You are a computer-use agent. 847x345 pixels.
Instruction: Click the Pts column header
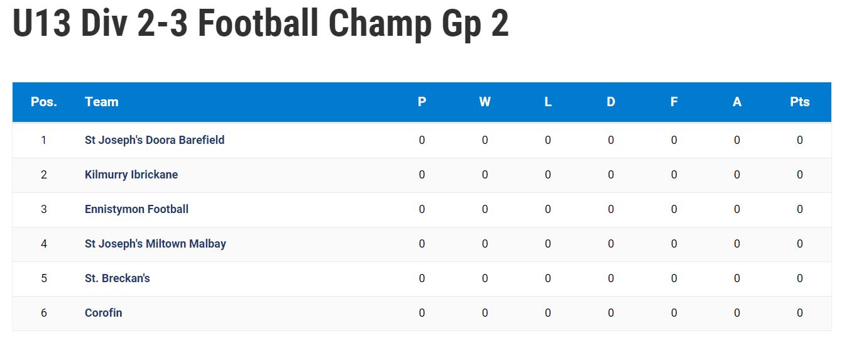pyautogui.click(x=800, y=102)
